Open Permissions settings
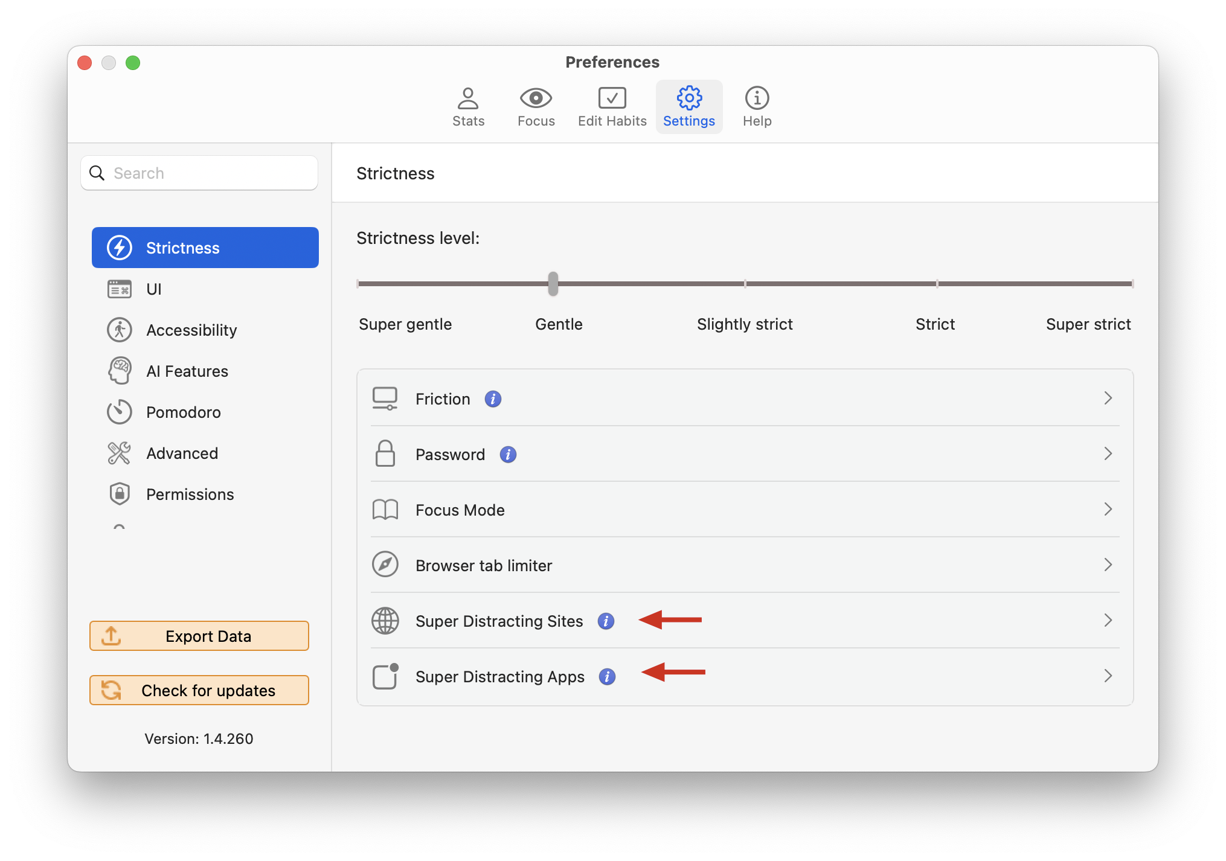Viewport: 1226px width, 861px height. point(205,495)
